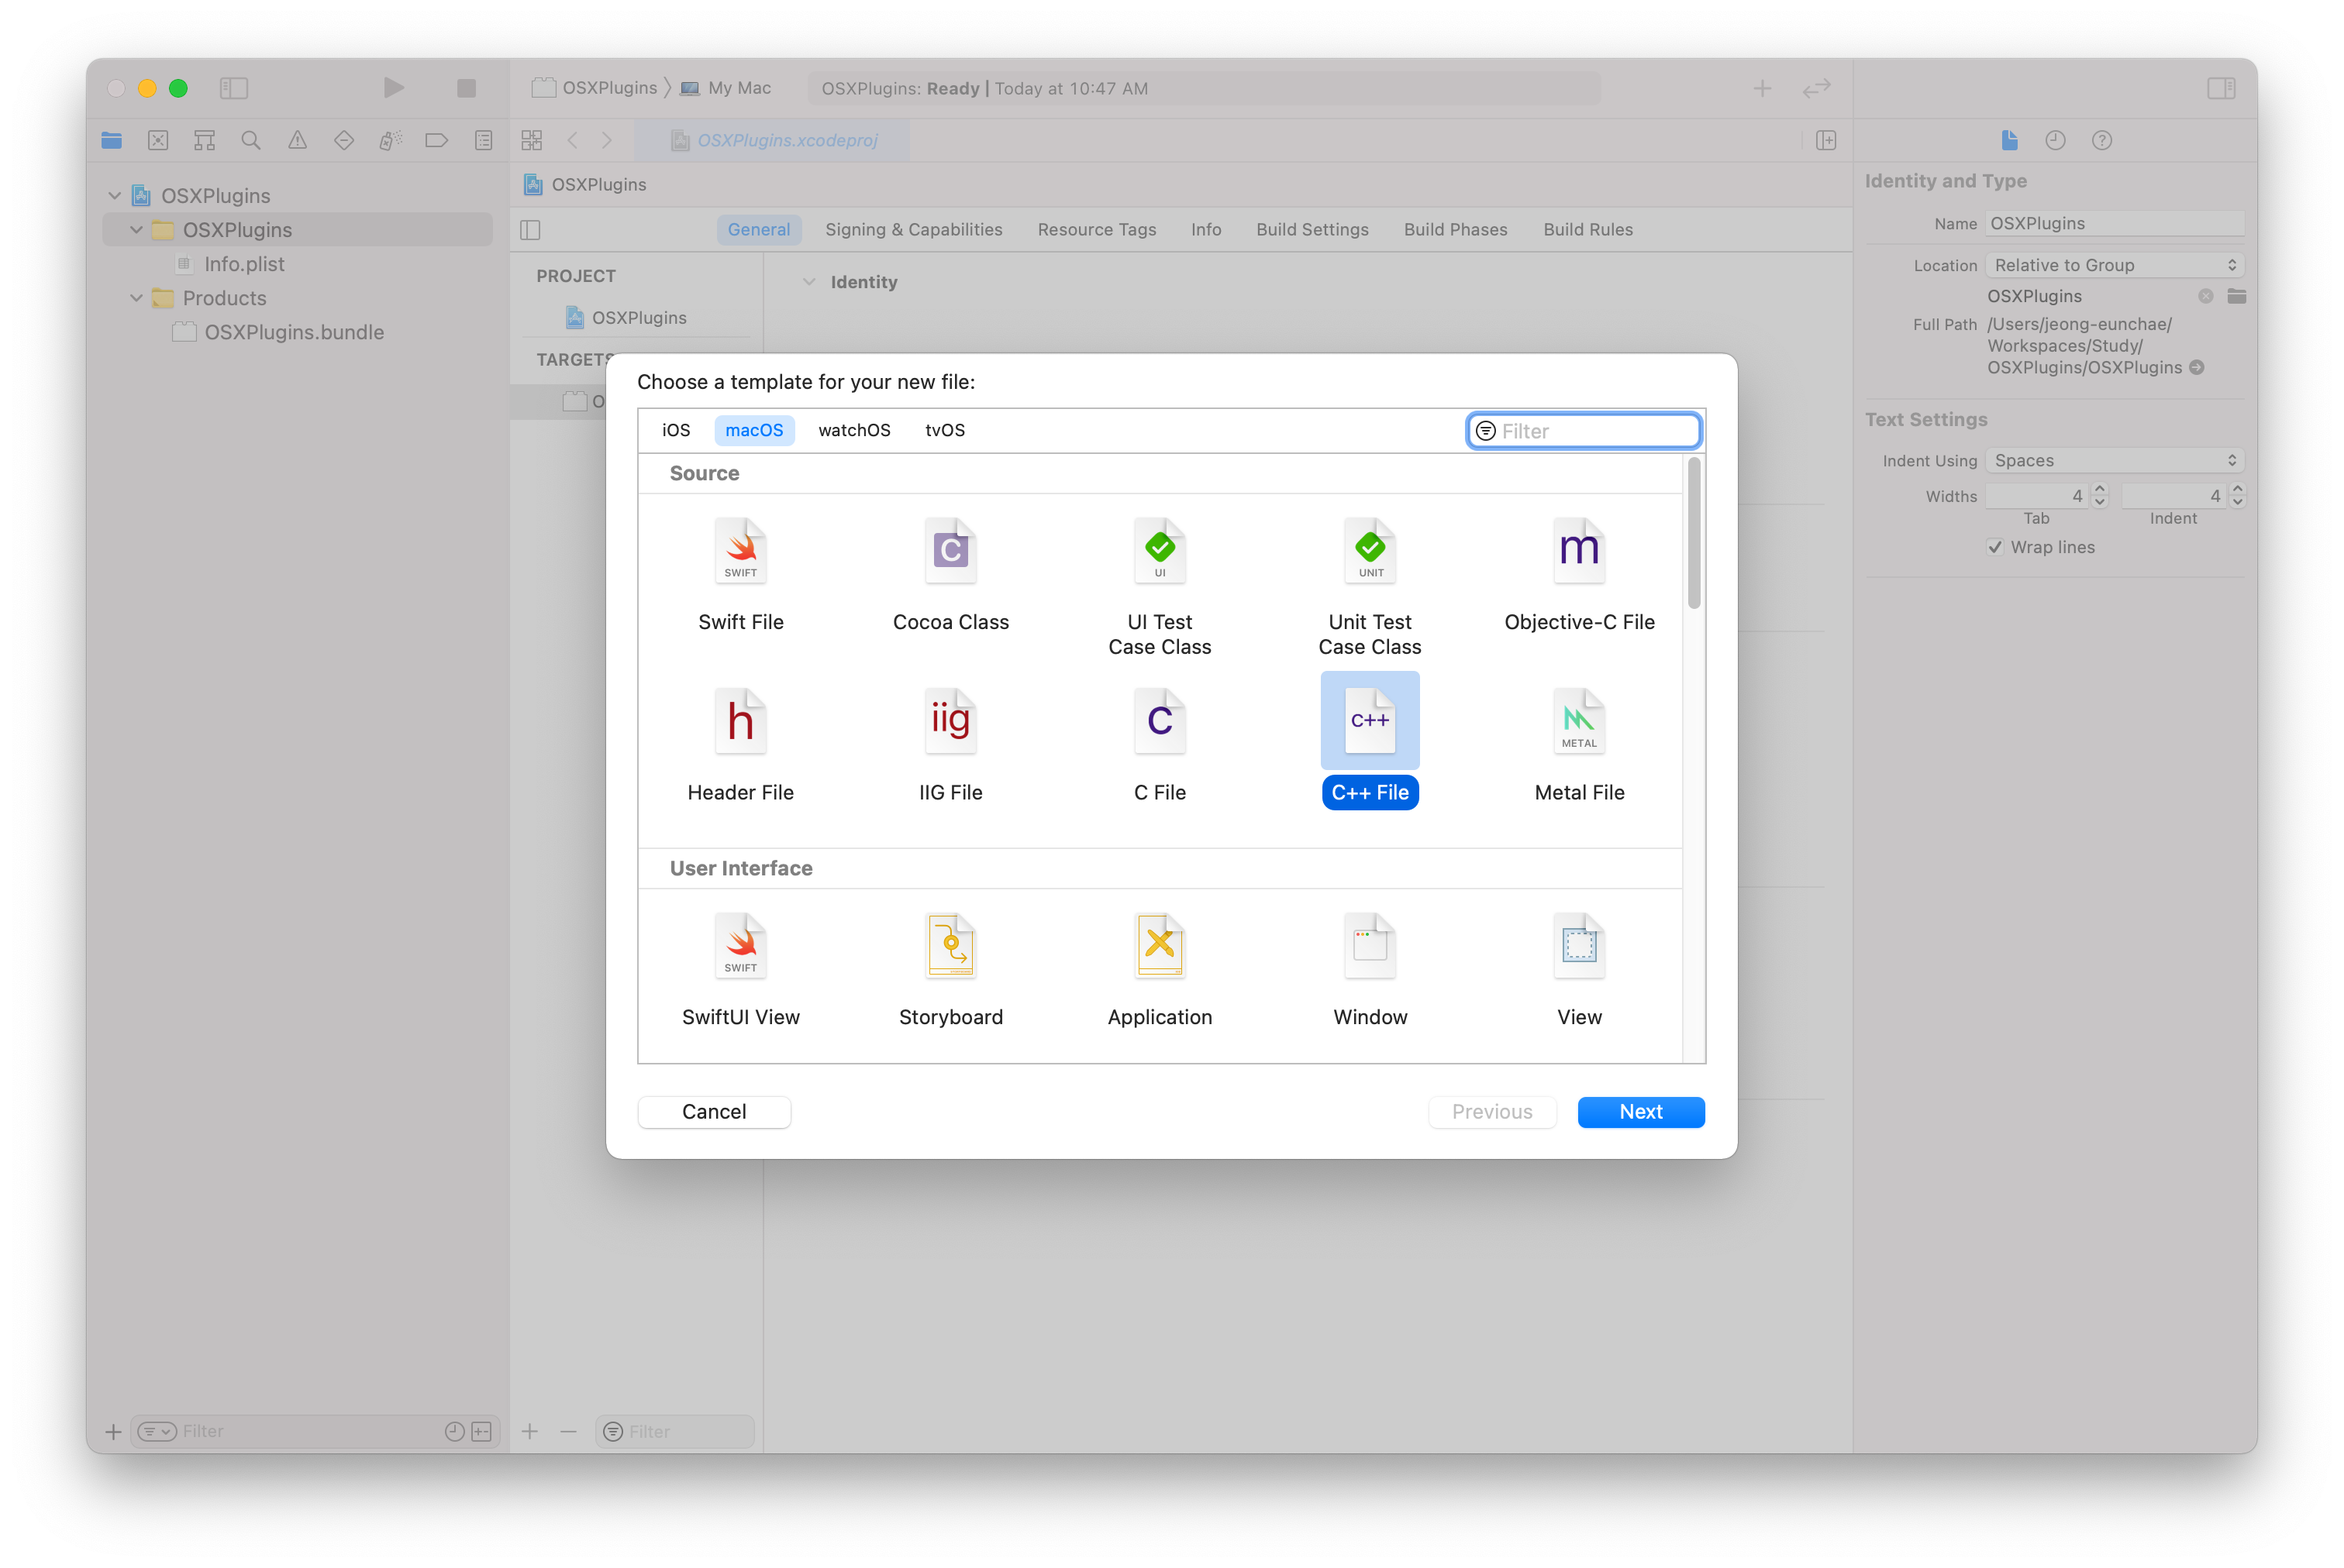The height and width of the screenshot is (1568, 2344).
Task: Open the Location Relative to Group dropdown
Action: 2114,265
